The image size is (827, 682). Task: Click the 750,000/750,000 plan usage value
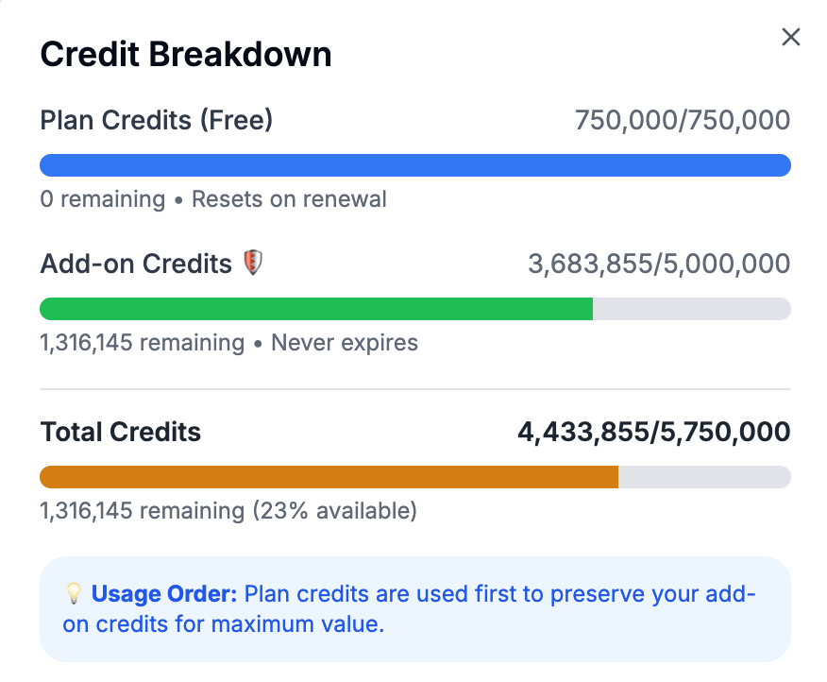tap(683, 121)
